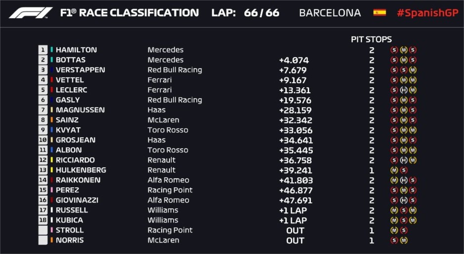Select Hulkenberg's medium tyre icon

tap(394, 170)
